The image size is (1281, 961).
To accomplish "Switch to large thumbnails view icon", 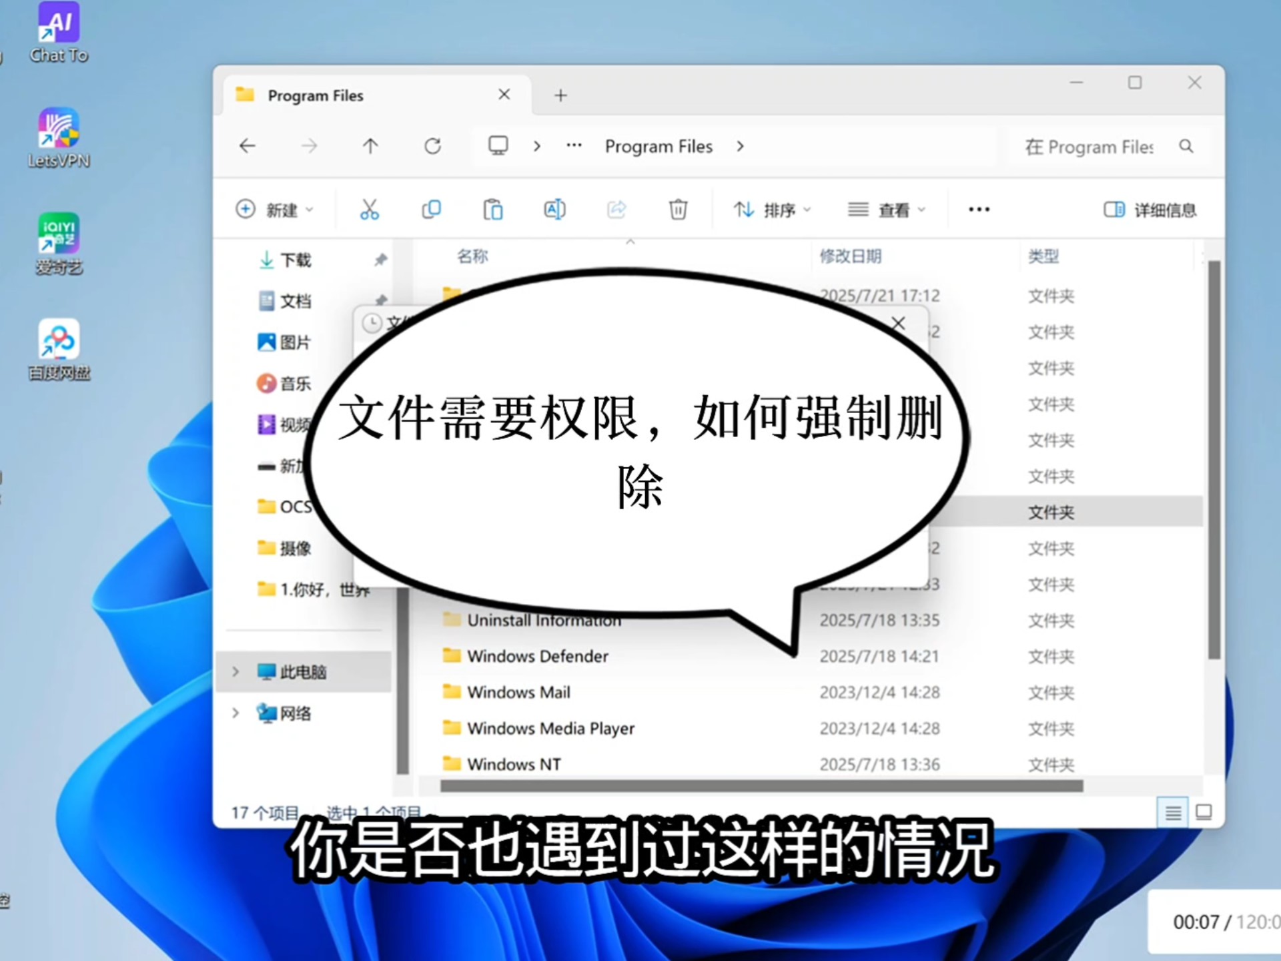I will click(1204, 812).
